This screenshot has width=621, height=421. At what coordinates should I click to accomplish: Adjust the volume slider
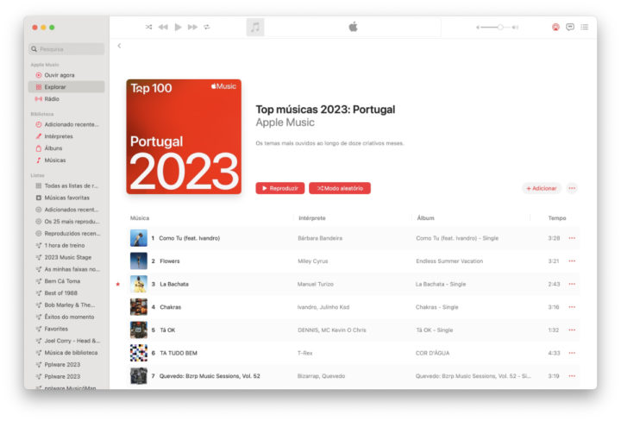498,28
